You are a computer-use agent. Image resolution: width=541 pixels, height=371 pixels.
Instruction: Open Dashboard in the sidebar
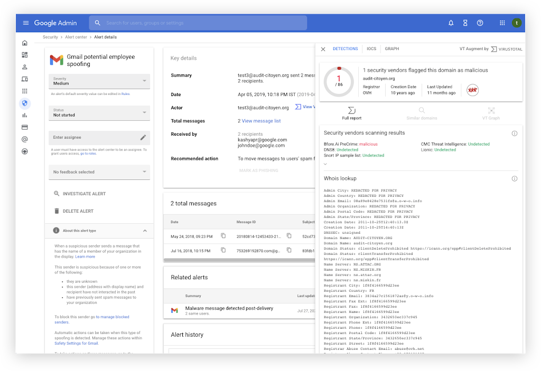[x=24, y=55]
